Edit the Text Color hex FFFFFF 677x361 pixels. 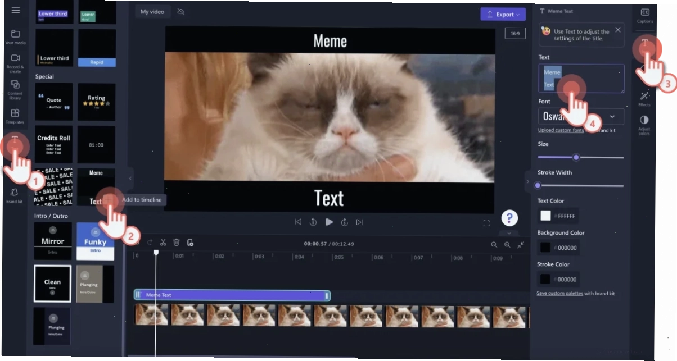pos(566,216)
